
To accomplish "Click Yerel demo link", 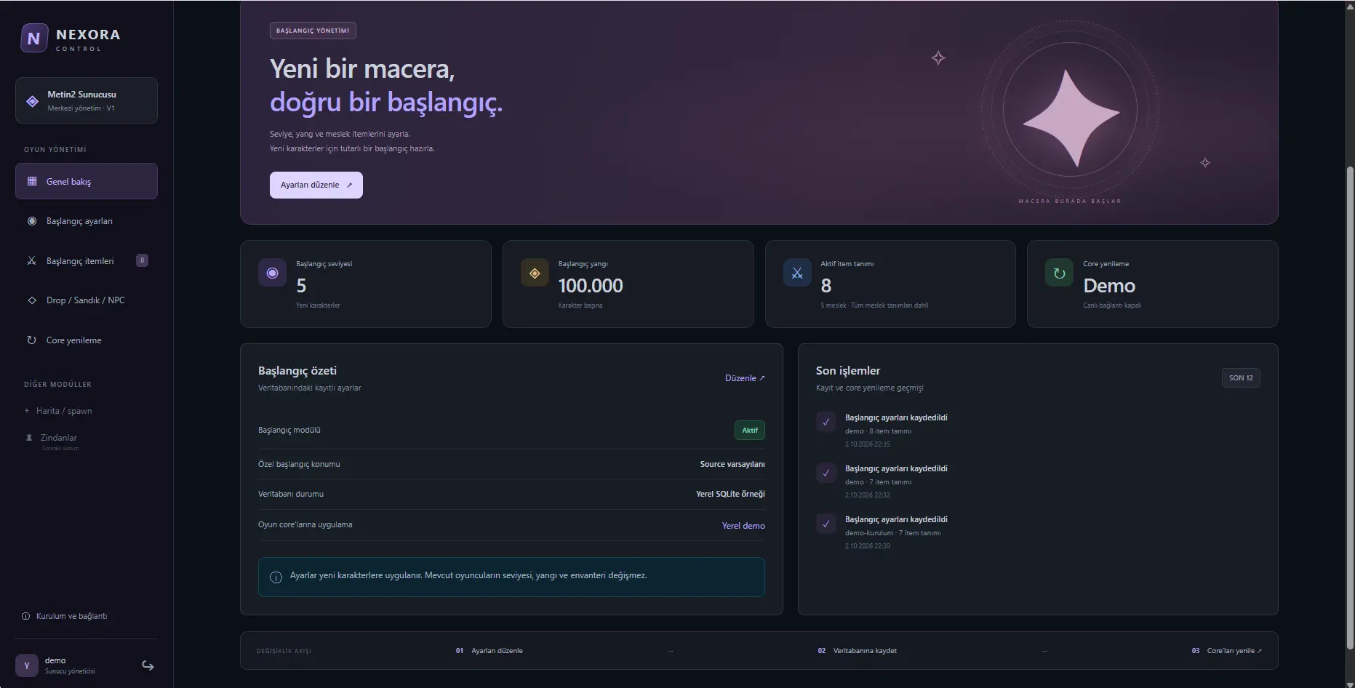I will tap(743, 526).
